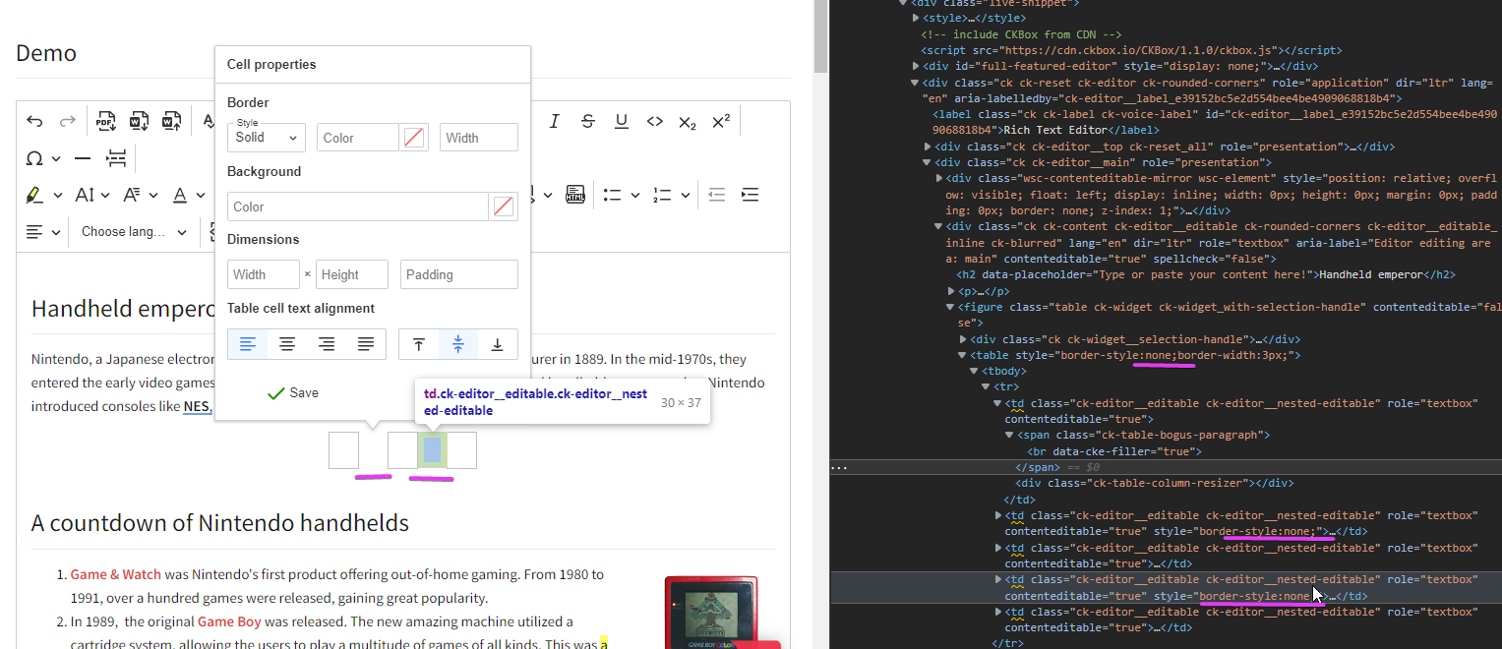Viewport: 1502px width, 649px height.
Task: Select the yellow highlight marker tool
Action: pos(34,196)
